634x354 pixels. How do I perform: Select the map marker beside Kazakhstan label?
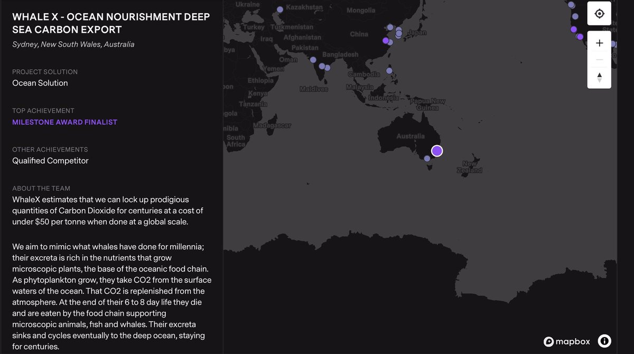tap(280, 9)
